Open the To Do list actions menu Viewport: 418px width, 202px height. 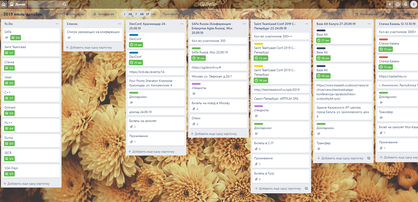(57, 24)
